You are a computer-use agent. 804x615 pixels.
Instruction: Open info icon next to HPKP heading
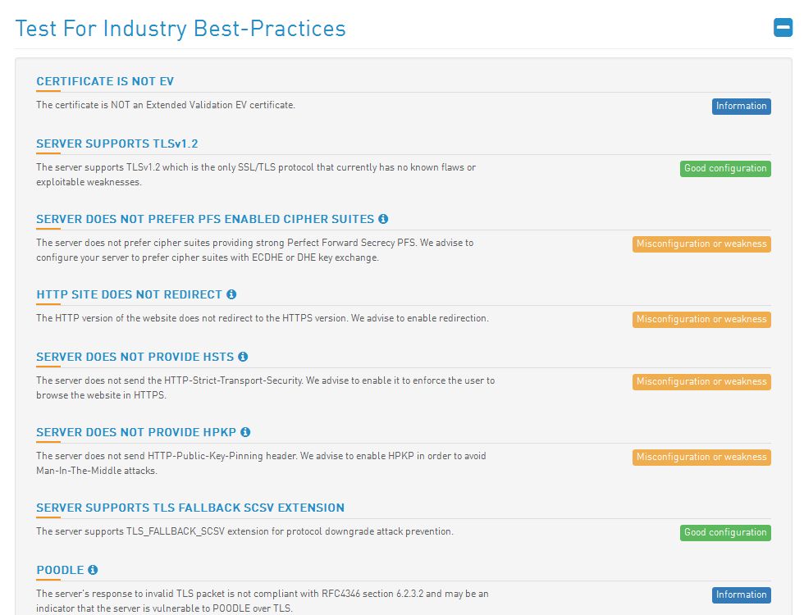tap(245, 432)
